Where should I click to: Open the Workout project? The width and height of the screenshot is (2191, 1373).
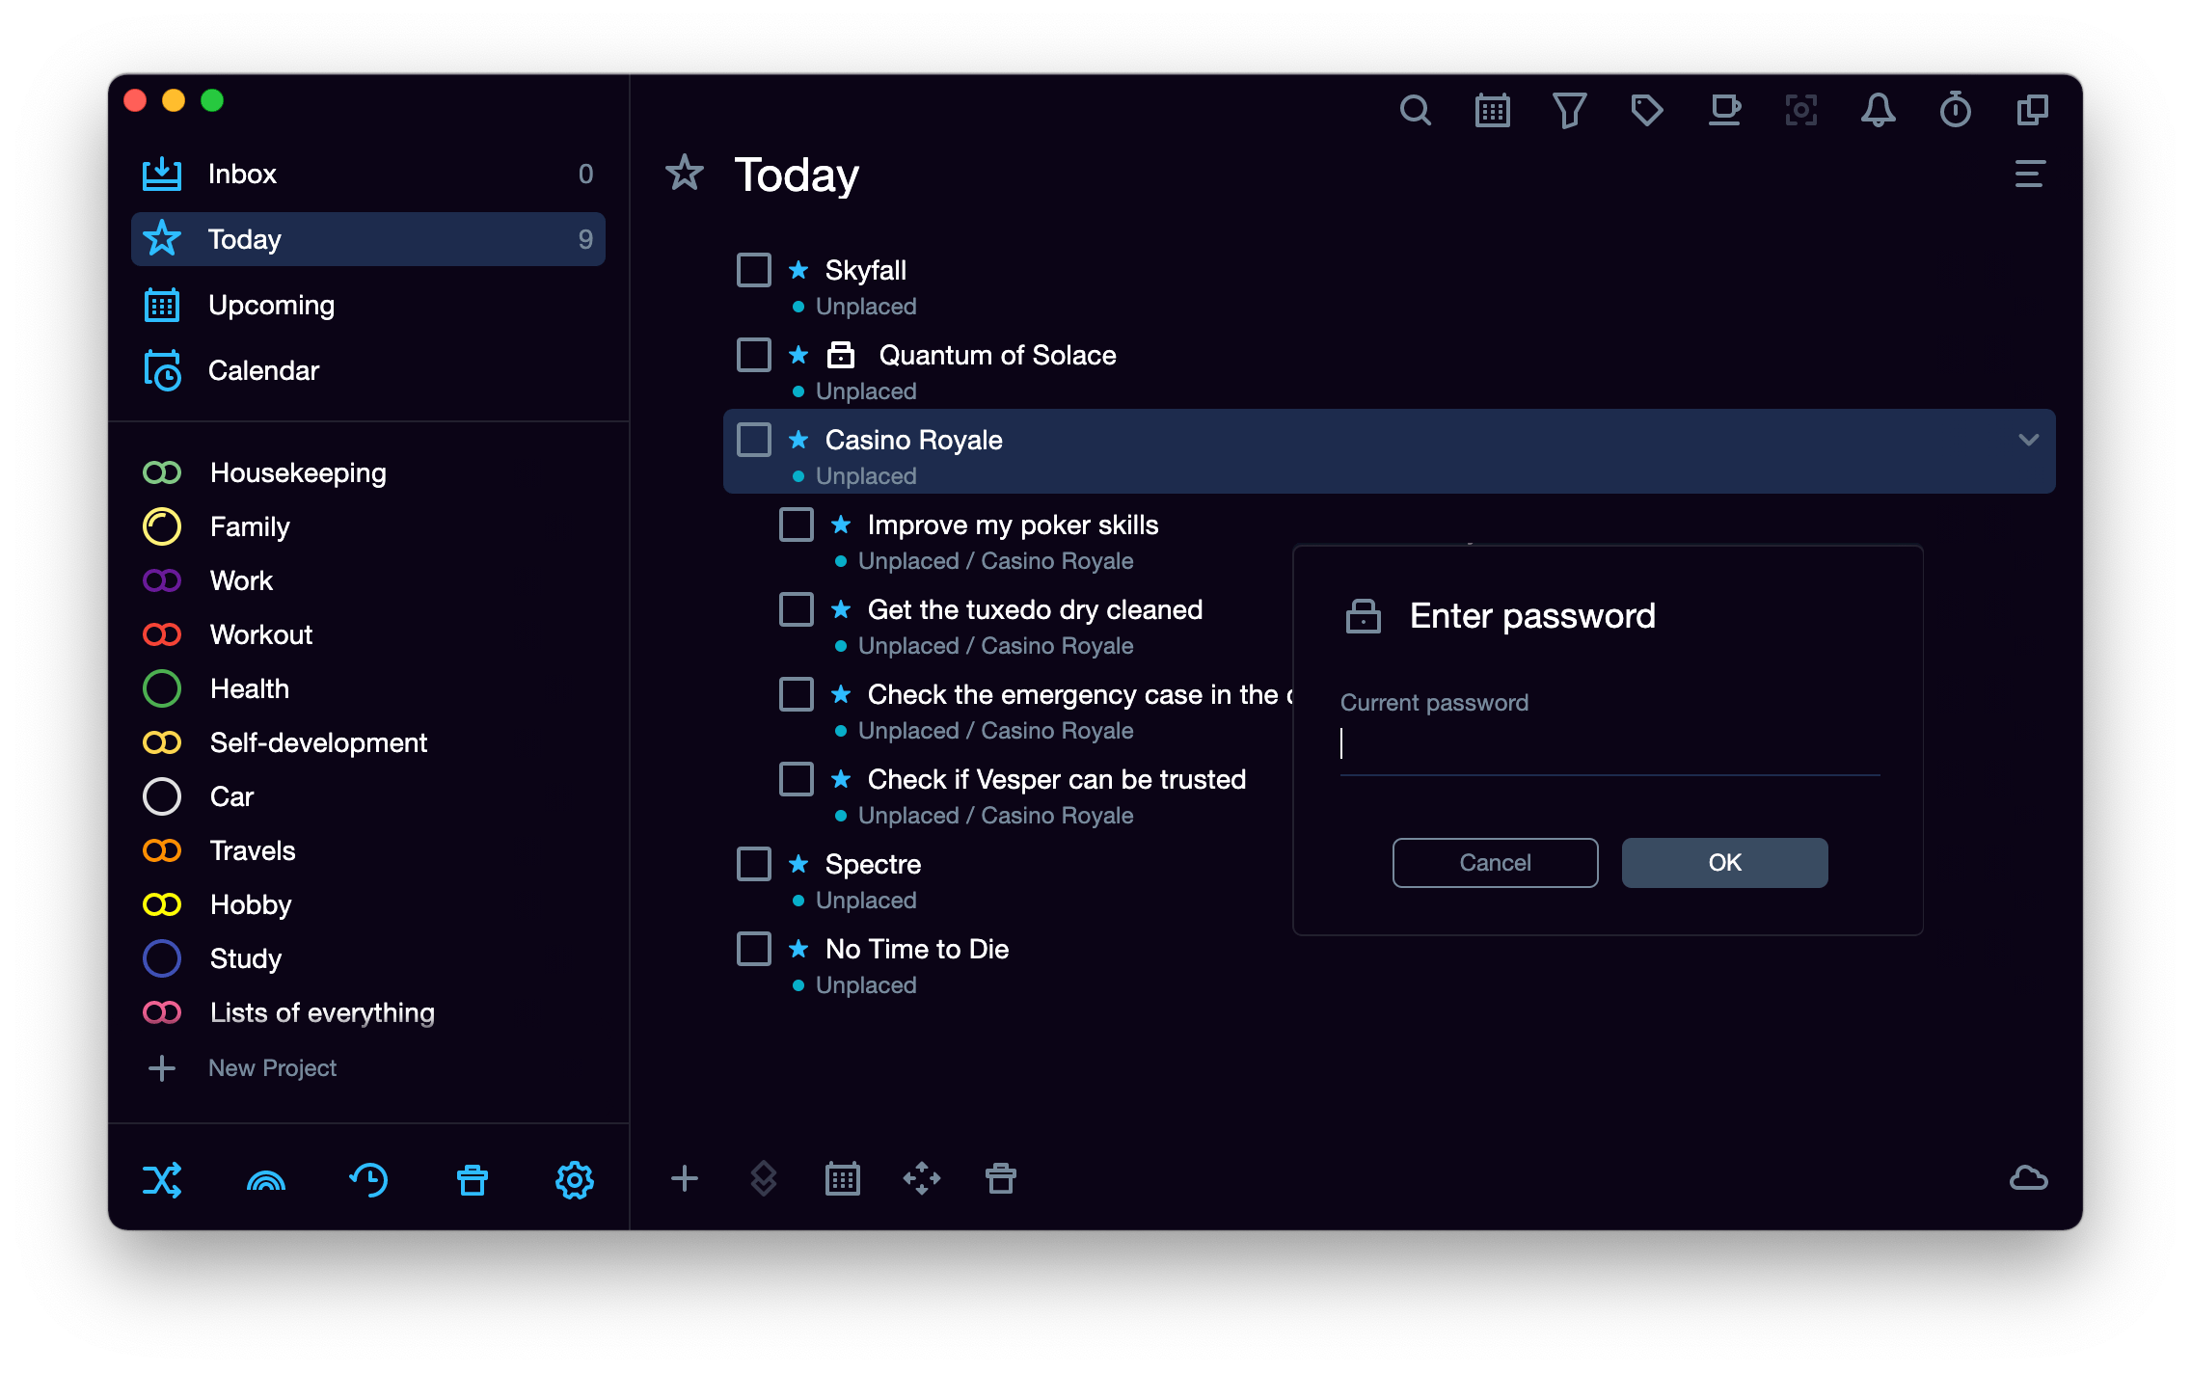coord(368,634)
